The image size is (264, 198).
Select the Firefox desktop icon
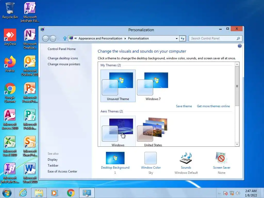pos(10,64)
